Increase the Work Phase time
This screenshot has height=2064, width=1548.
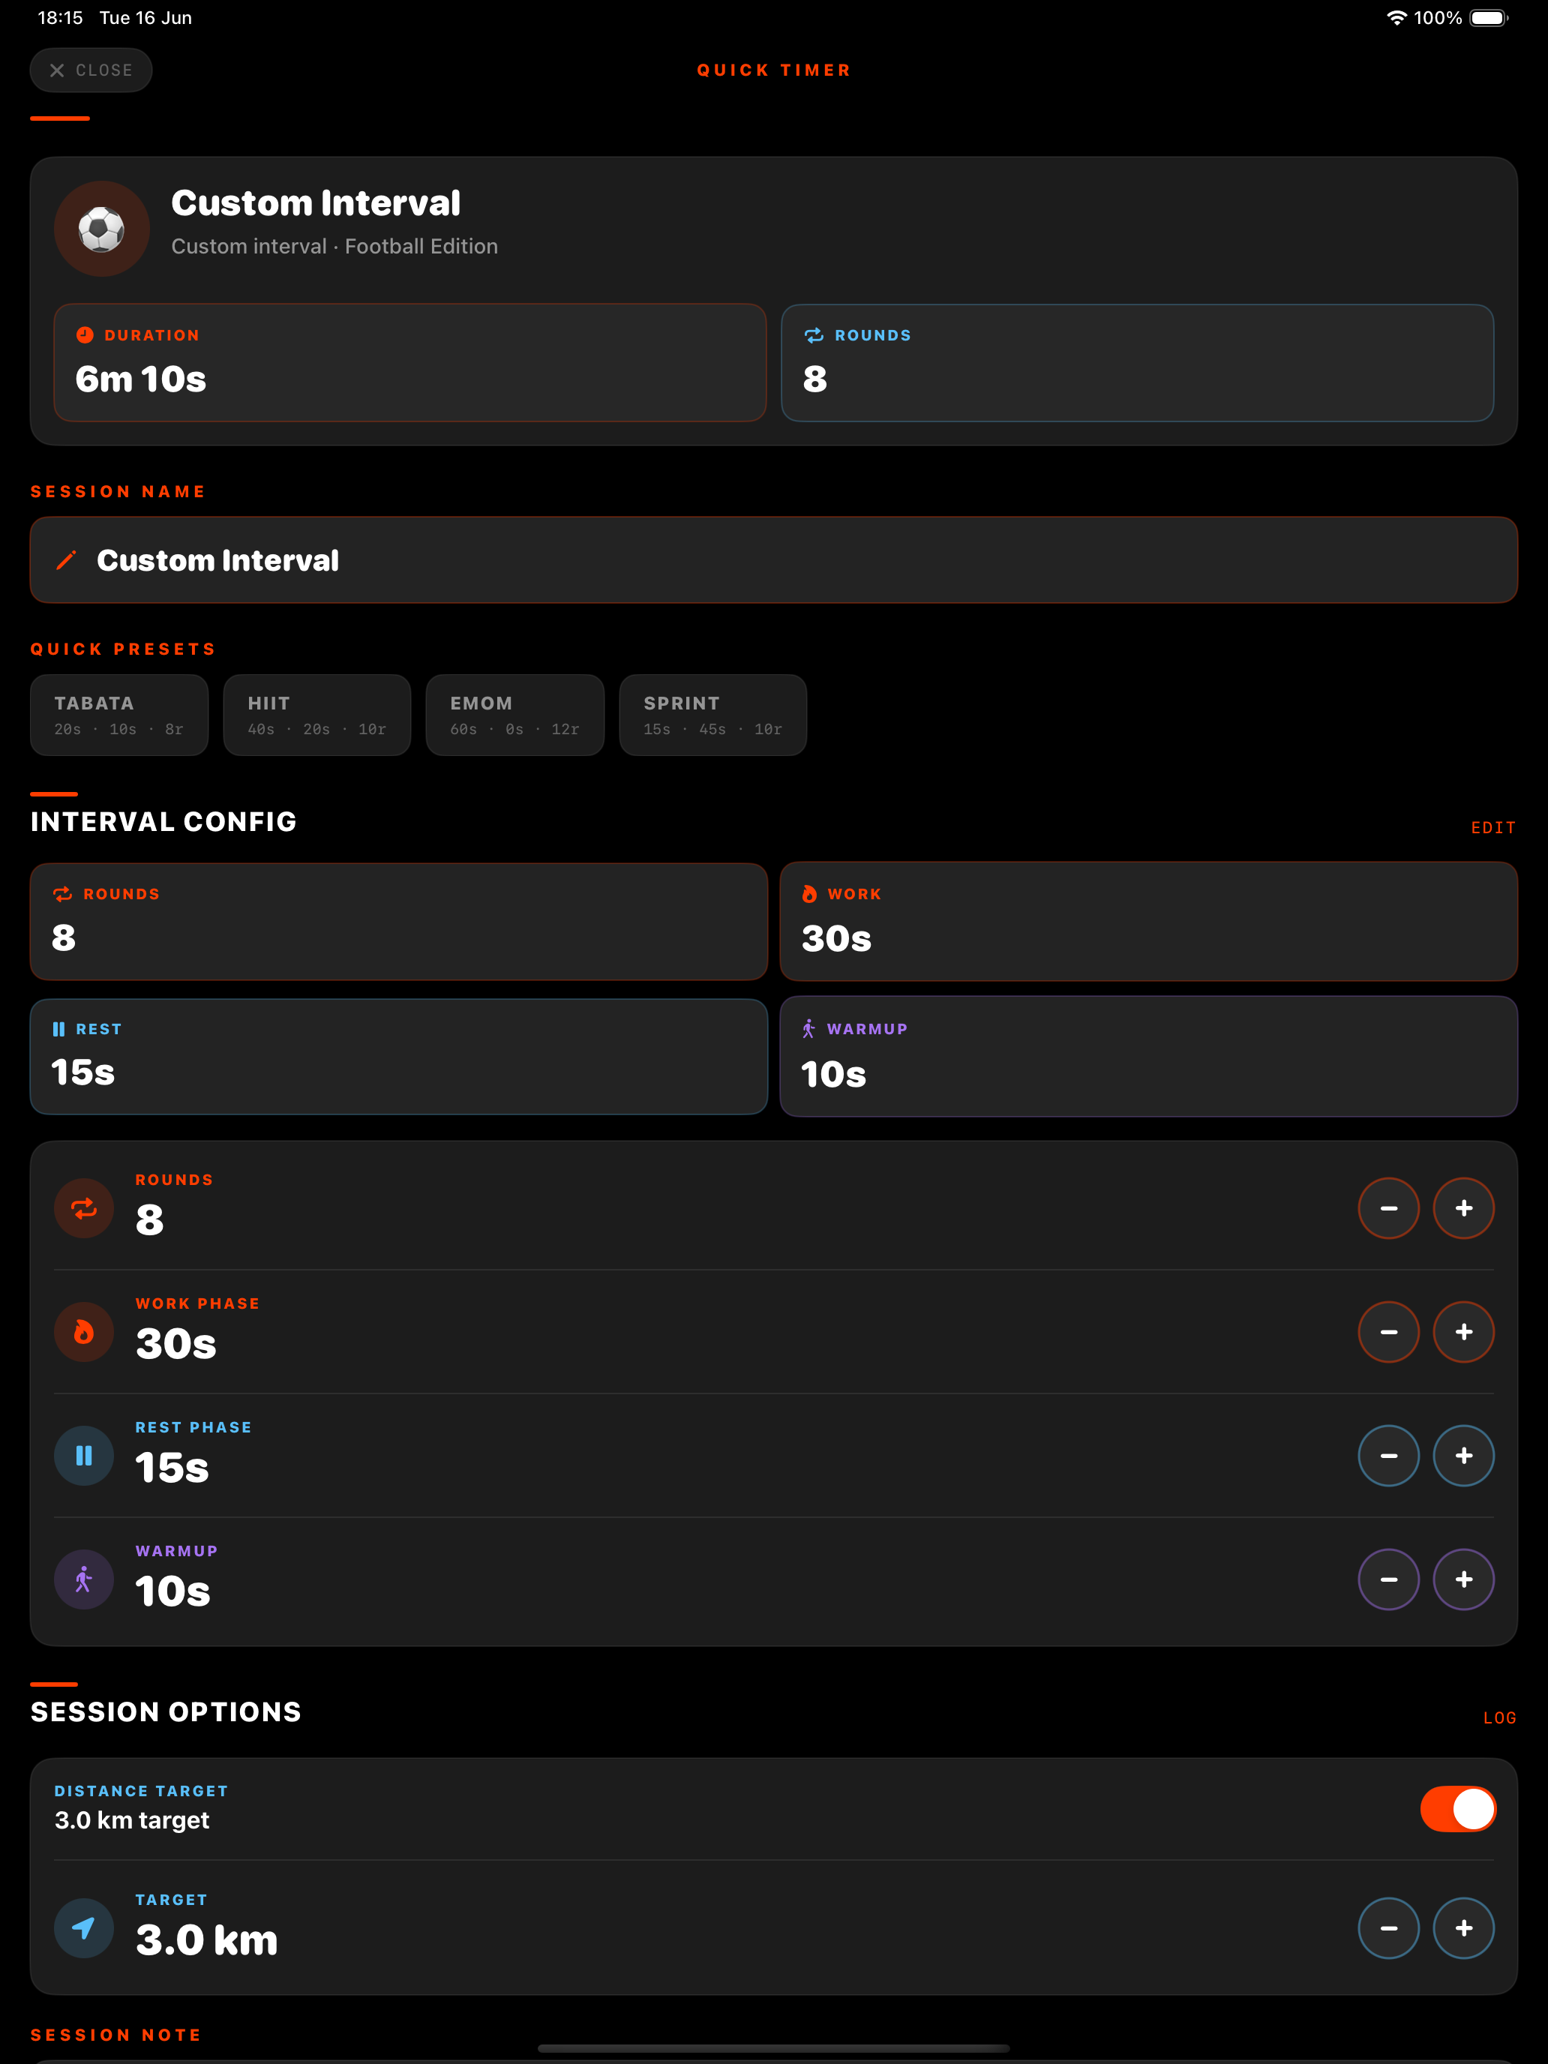pyautogui.click(x=1463, y=1333)
